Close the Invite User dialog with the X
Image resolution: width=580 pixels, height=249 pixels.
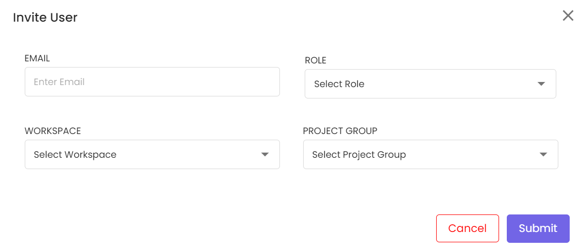568,15
